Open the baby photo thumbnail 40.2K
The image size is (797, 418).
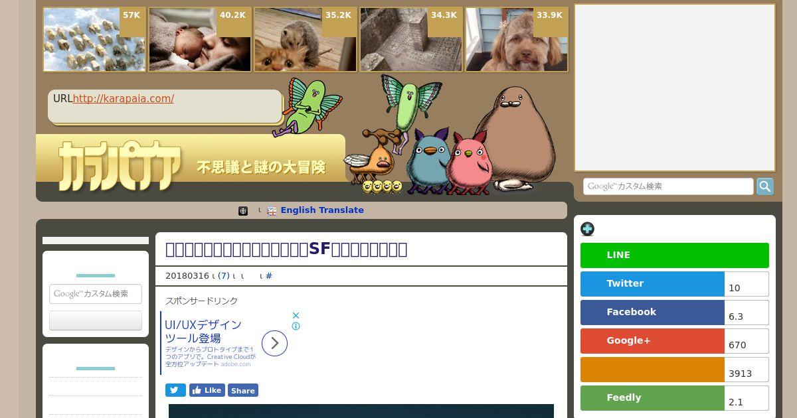pyautogui.click(x=200, y=40)
